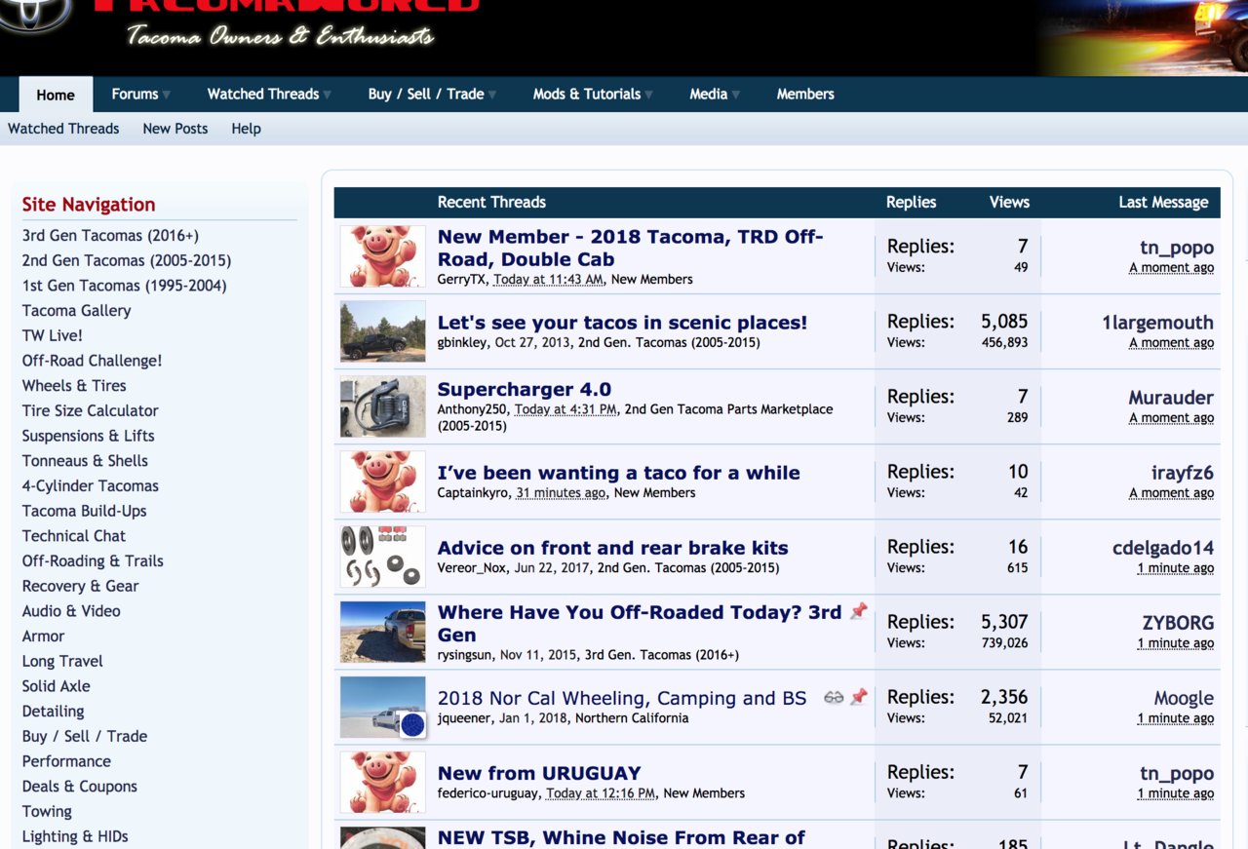
Task: Open last poster cdelgado14's profile
Action: point(1163,548)
